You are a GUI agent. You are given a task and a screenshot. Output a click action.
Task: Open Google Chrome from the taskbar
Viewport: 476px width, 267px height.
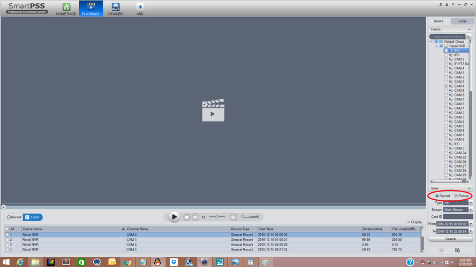(127, 262)
